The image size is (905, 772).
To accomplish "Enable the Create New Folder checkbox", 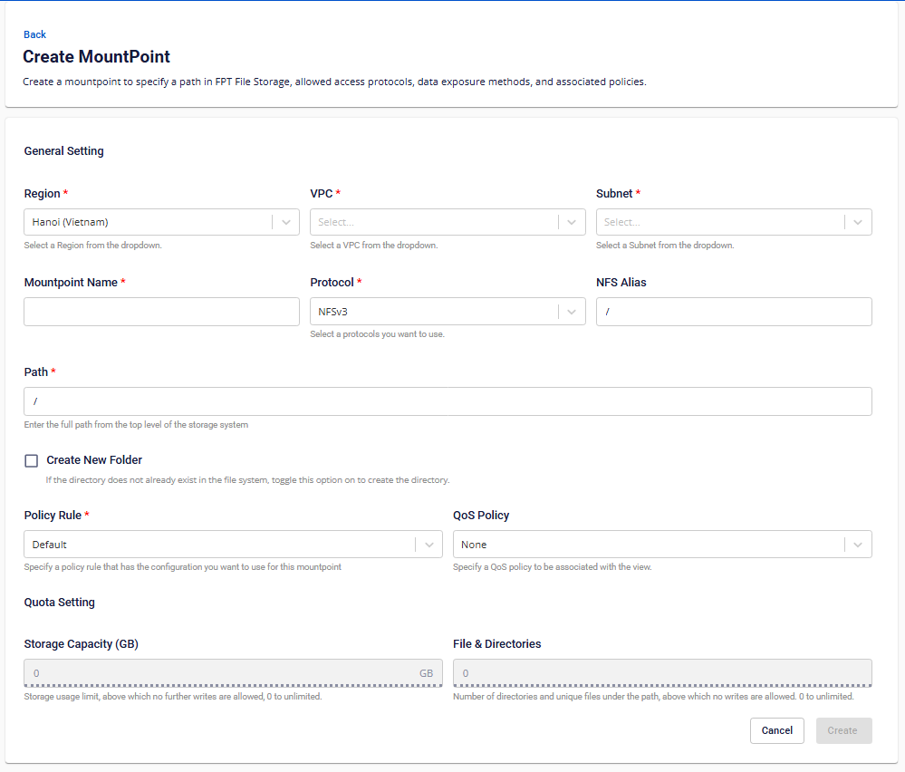I will tap(32, 460).
